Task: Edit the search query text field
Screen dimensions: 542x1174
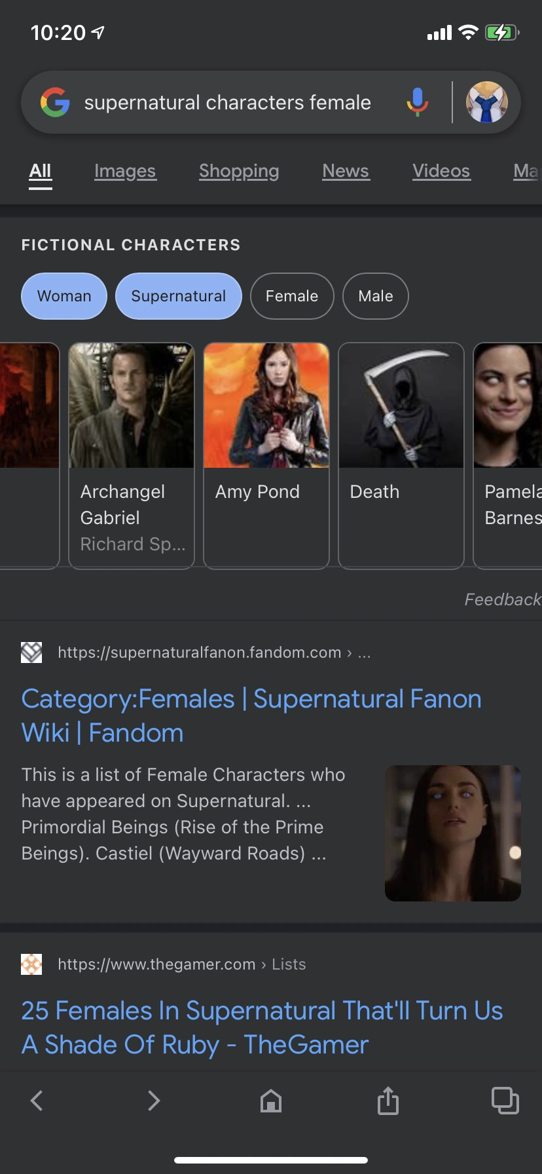Action: coord(228,103)
